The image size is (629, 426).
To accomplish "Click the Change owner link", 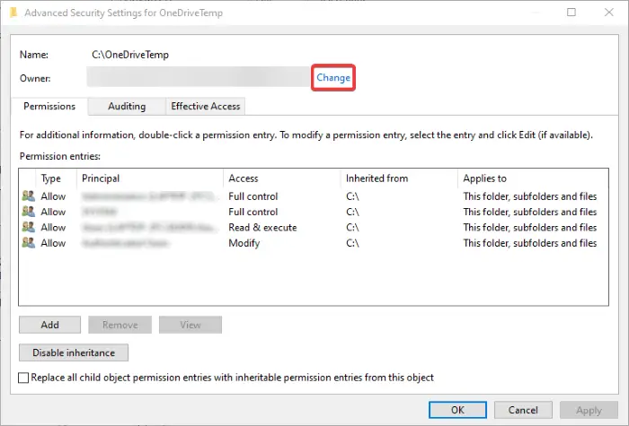I will [x=333, y=78].
